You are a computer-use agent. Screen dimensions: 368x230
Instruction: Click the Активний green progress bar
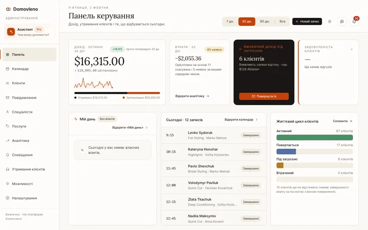pos(314,137)
